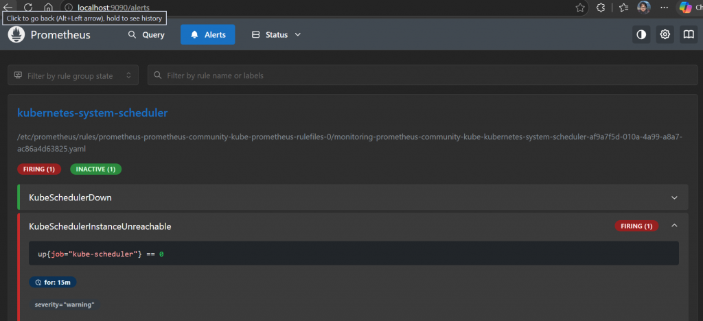Open the browser three-dots menu
The image size is (703, 321).
(665, 8)
